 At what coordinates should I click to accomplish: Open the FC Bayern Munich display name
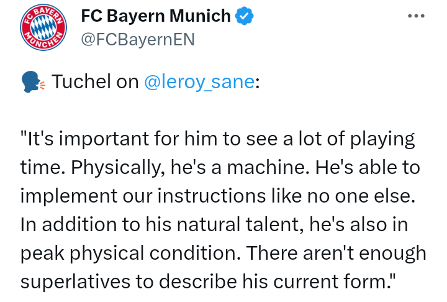[156, 17]
